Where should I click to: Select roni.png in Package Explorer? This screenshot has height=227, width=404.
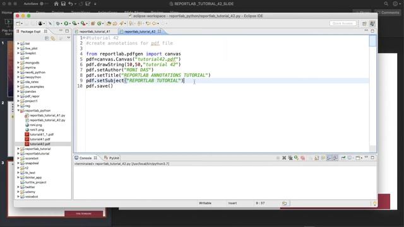35,125
